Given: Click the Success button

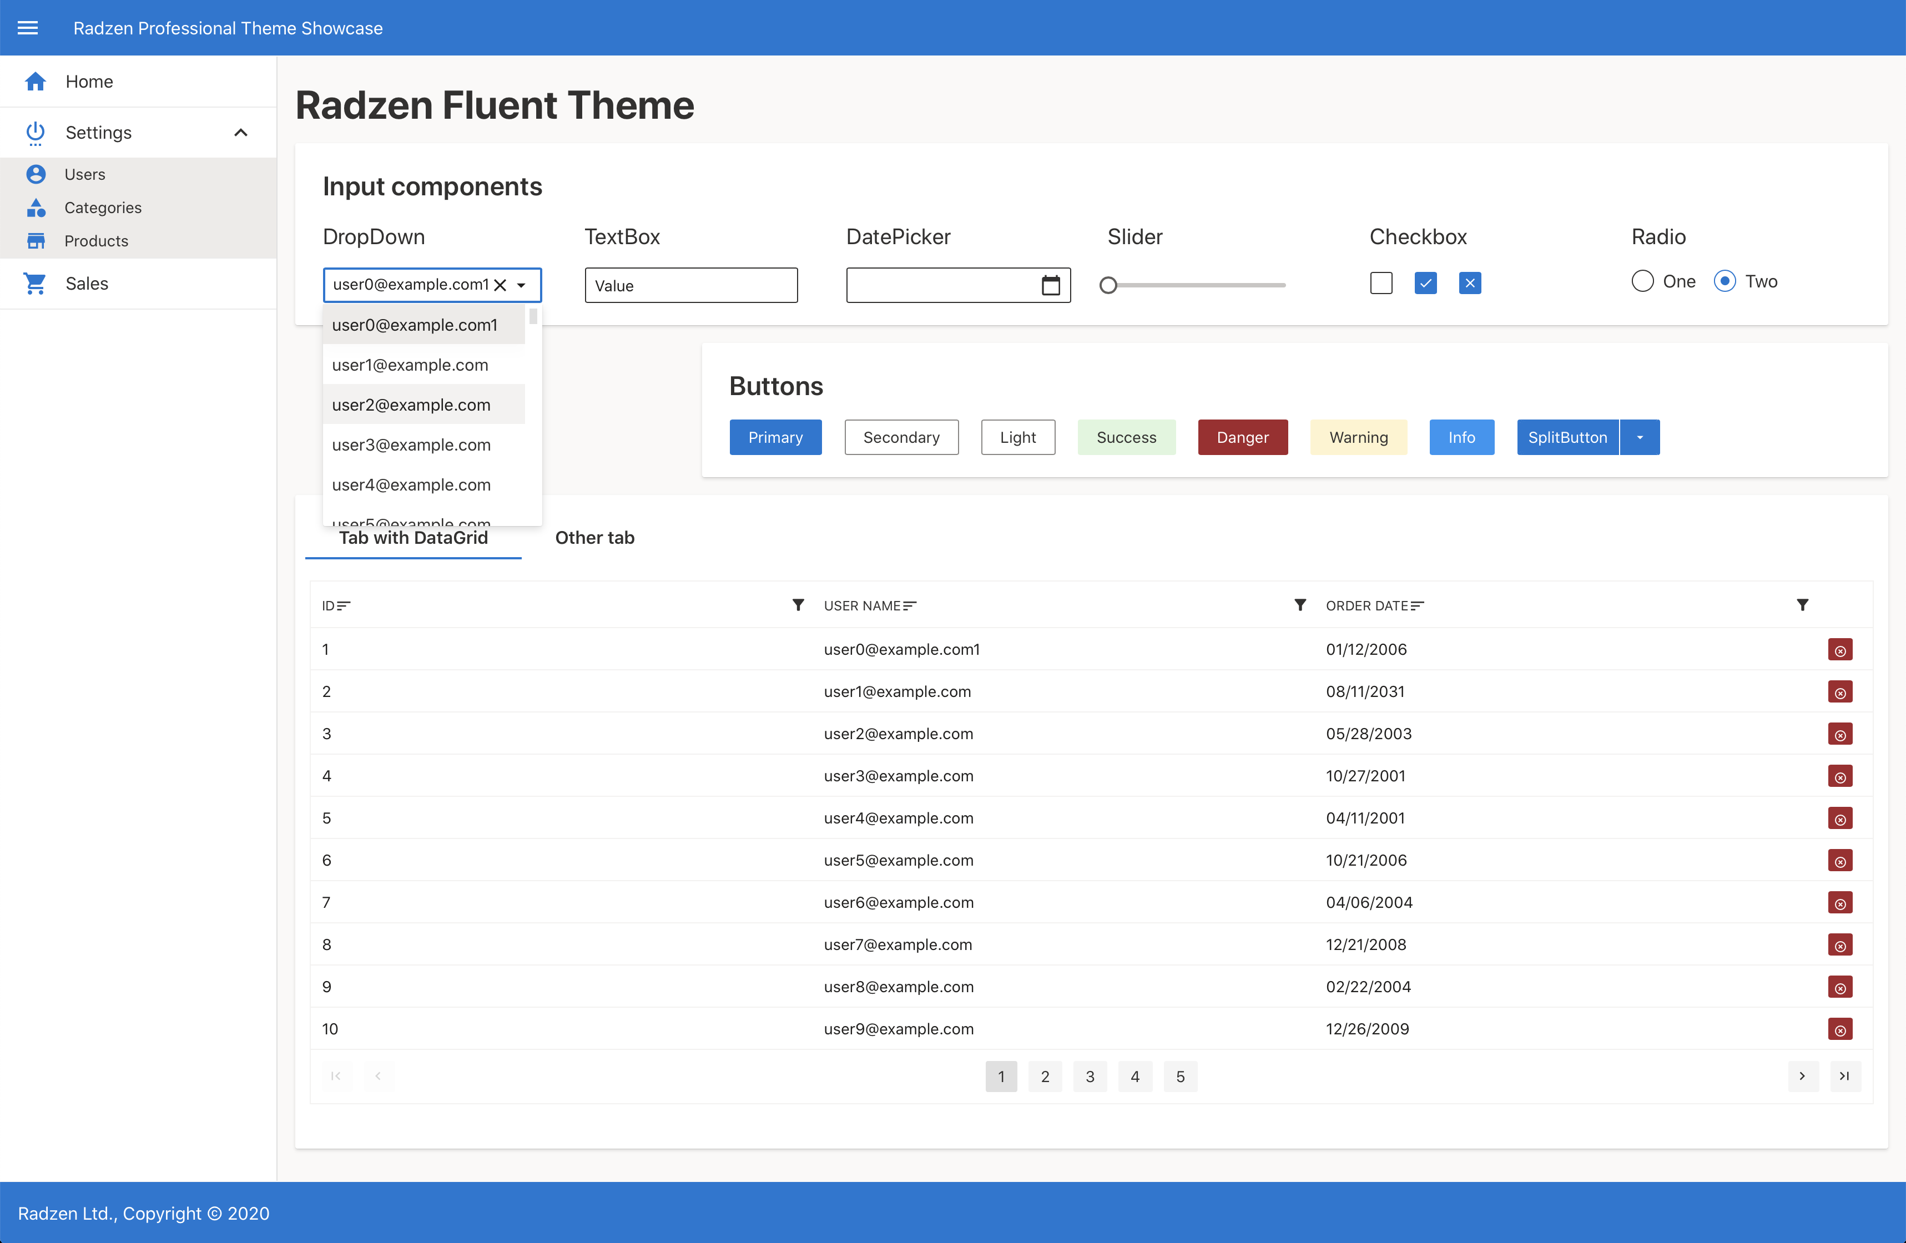Looking at the screenshot, I should pos(1126,437).
